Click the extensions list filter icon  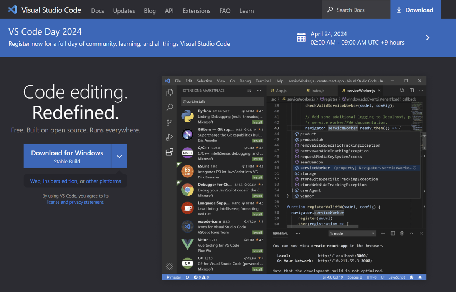249,91
